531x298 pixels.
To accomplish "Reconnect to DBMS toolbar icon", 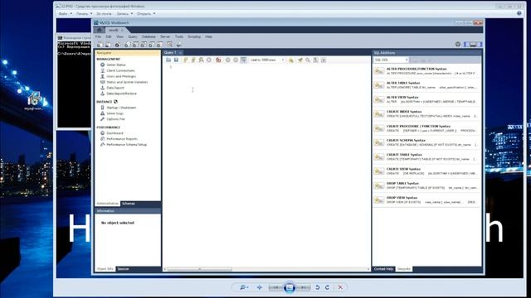I will click(x=179, y=45).
